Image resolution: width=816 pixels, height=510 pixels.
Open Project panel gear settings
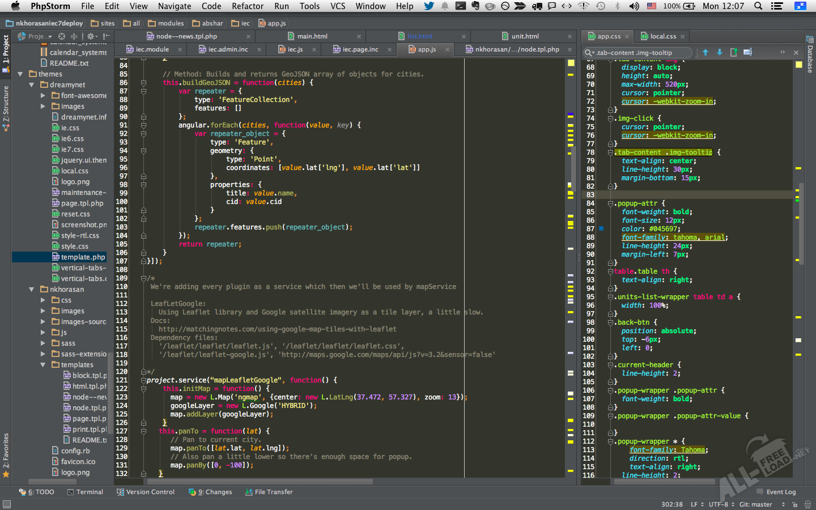pos(91,36)
